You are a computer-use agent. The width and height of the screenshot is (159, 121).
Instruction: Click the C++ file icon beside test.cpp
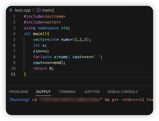pyautogui.click(x=11, y=10)
